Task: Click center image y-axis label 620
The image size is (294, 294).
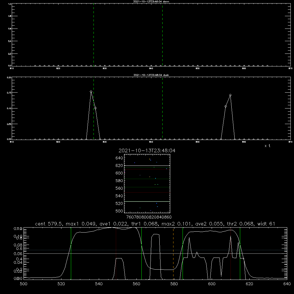Action: pos(119,166)
